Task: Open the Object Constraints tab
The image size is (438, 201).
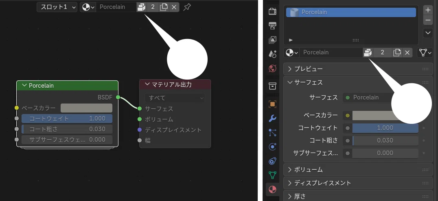Action: coord(272,161)
